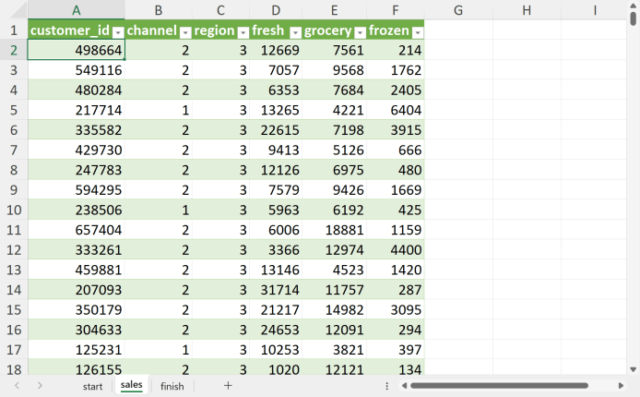The width and height of the screenshot is (640, 397).
Task: Switch to the start sheet tab
Action: (92, 386)
